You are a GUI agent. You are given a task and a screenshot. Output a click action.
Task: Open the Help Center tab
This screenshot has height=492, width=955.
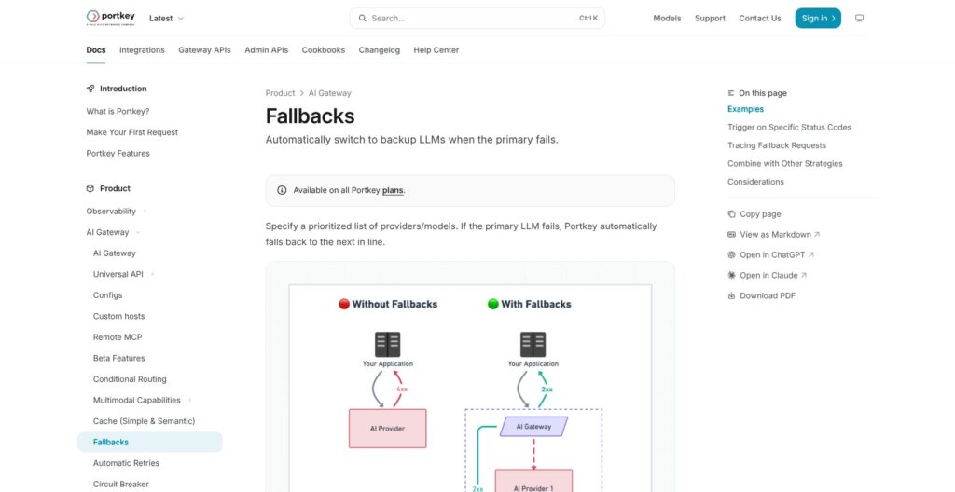click(436, 50)
